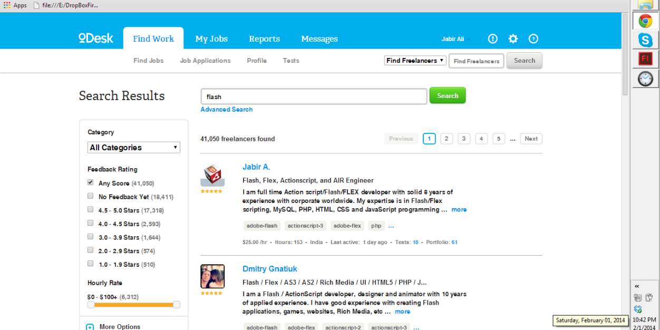Switch to Google Chrome in the taskbar
This screenshot has height=330, width=660.
click(645, 21)
